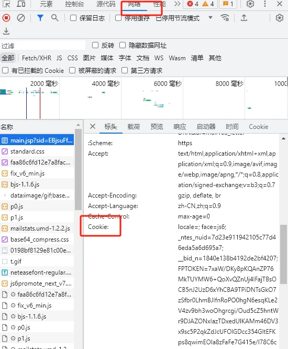
Task: Stop recording network log with red button
Action: click(6, 18)
